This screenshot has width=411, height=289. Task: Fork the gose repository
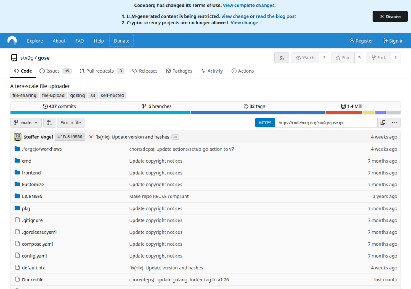(378, 58)
